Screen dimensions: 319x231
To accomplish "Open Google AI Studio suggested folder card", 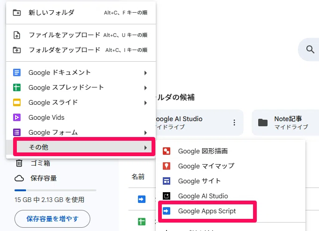I will coord(199,123).
